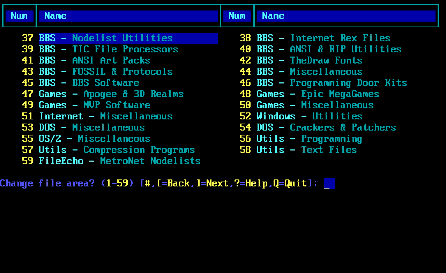Image resolution: width=446 pixels, height=273 pixels.
Task: Select file area 37 BBS - Nodelist Utilities
Action: tap(120, 38)
